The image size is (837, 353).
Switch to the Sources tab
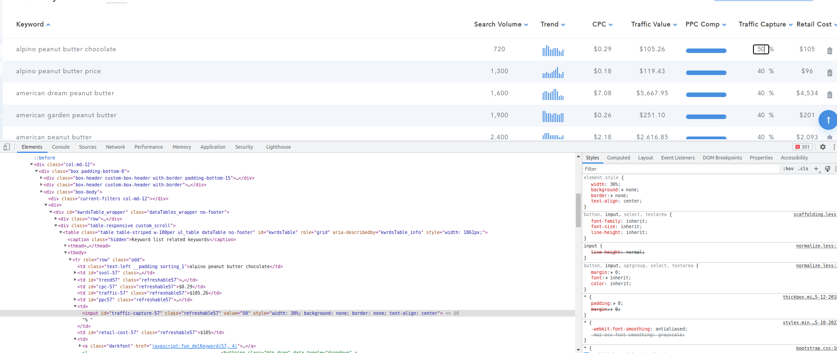point(88,147)
